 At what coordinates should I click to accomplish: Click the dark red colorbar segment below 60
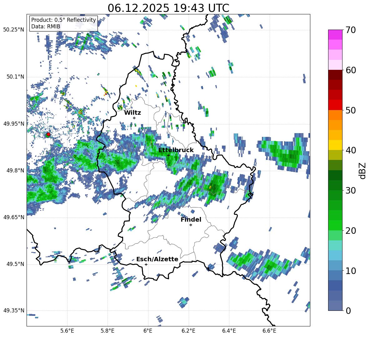click(x=335, y=75)
